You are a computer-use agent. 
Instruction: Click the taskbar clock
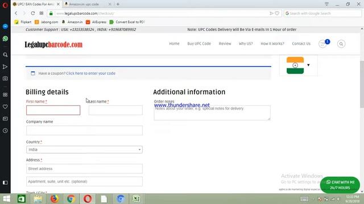coord(352,199)
